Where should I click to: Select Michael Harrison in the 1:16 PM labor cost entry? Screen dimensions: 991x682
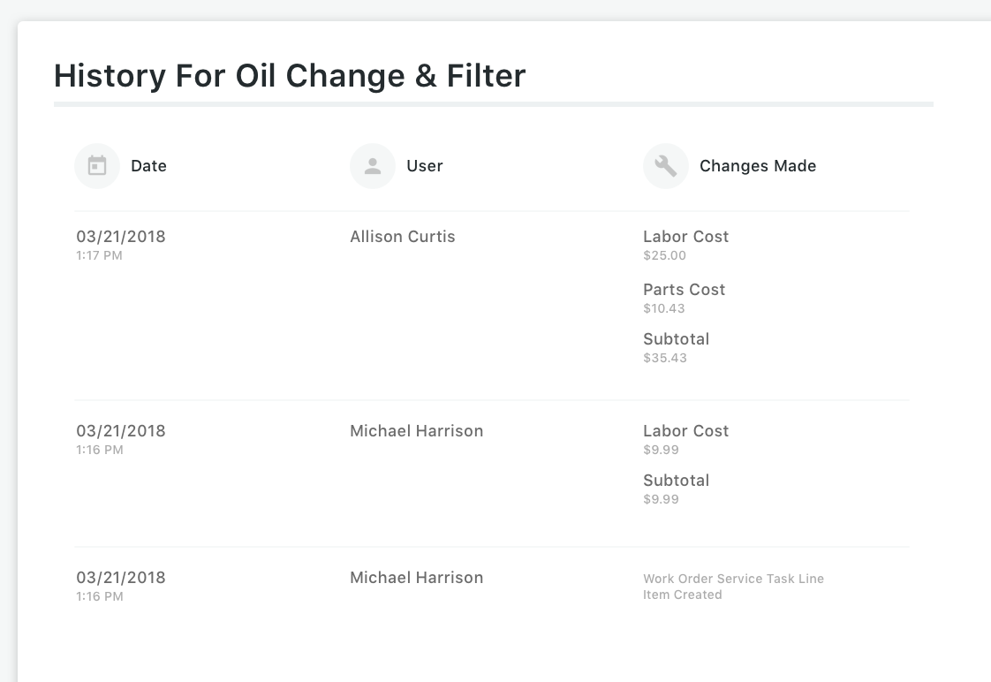[x=416, y=431]
